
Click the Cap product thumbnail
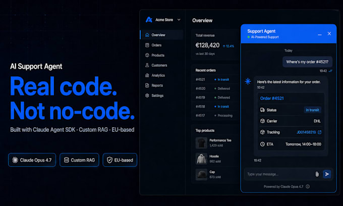coord(201,175)
